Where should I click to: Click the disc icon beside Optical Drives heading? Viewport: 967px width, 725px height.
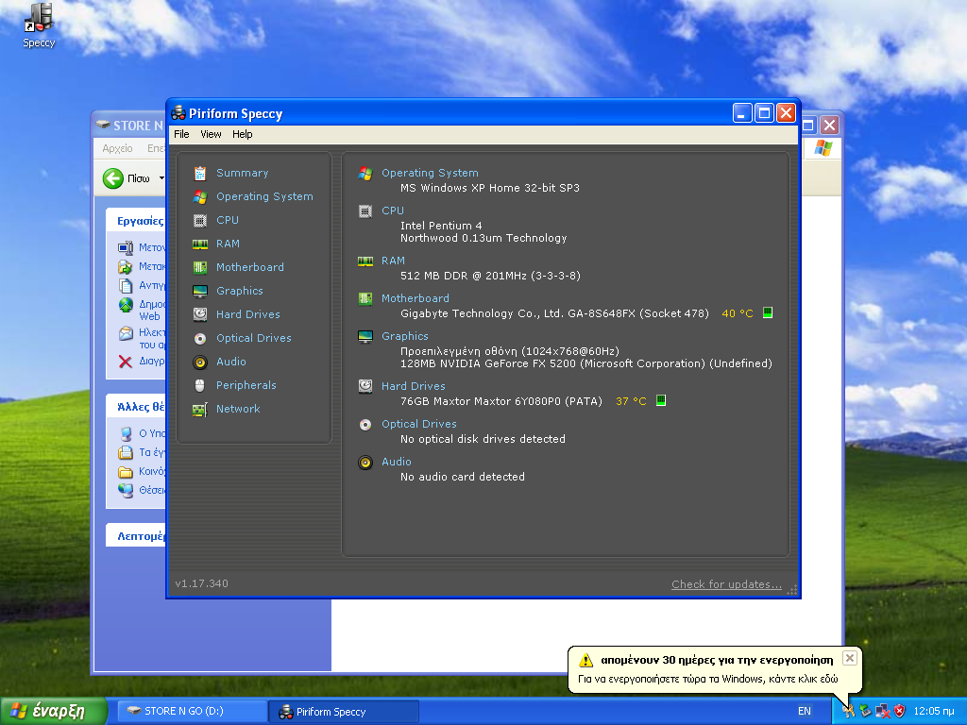[365, 425]
